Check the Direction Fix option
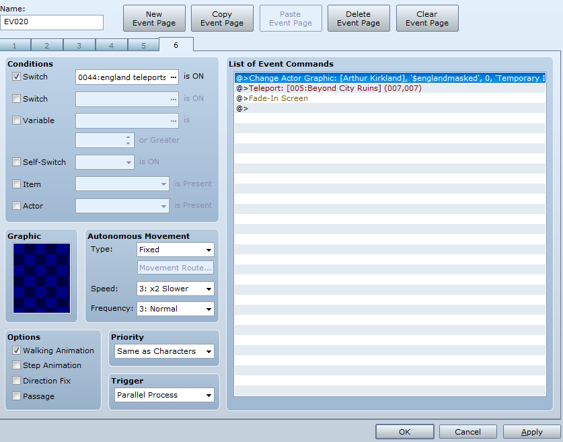 (17, 381)
